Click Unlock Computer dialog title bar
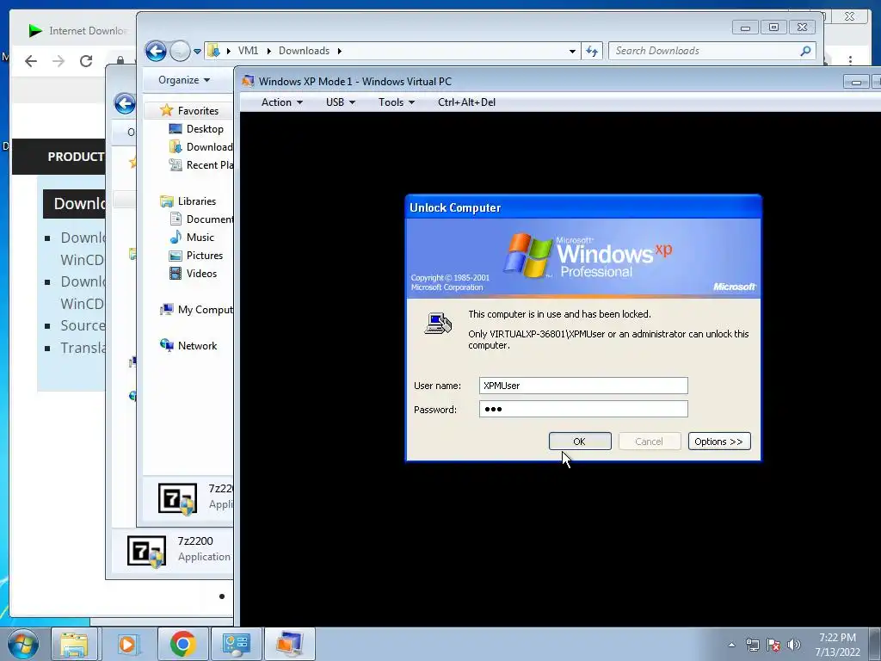The height and width of the screenshot is (661, 881). pos(583,207)
